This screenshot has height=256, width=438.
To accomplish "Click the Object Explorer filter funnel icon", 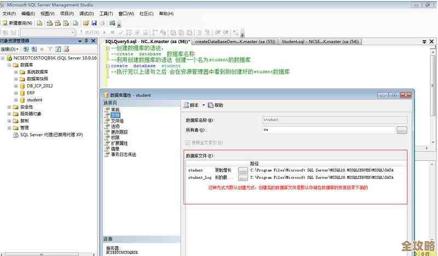I will click(50, 49).
